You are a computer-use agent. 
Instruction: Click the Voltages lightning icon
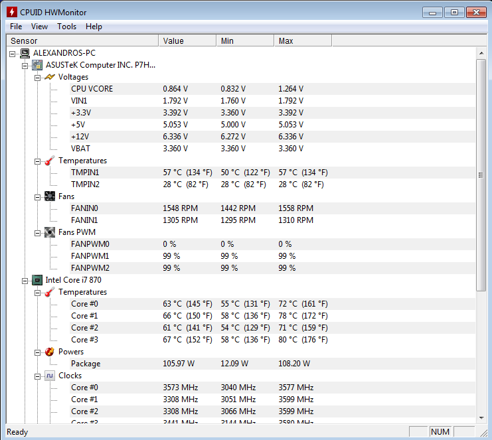tap(50, 77)
